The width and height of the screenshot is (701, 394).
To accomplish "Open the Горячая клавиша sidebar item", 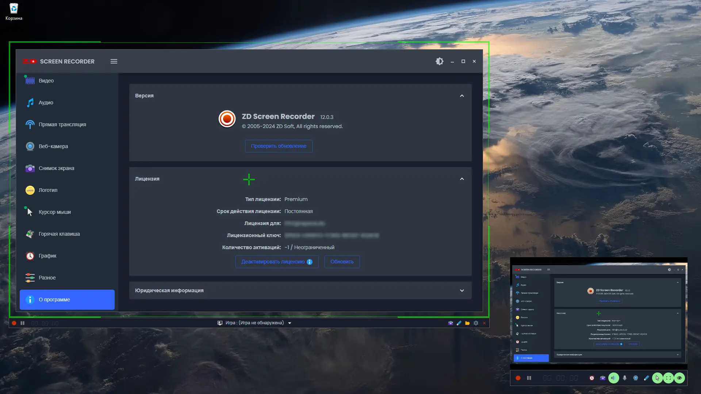I will pos(59,234).
